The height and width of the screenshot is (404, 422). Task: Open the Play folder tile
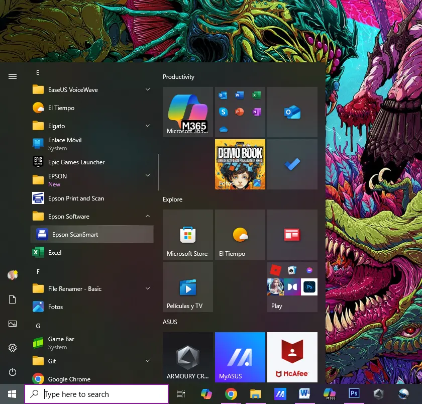pyautogui.click(x=292, y=287)
